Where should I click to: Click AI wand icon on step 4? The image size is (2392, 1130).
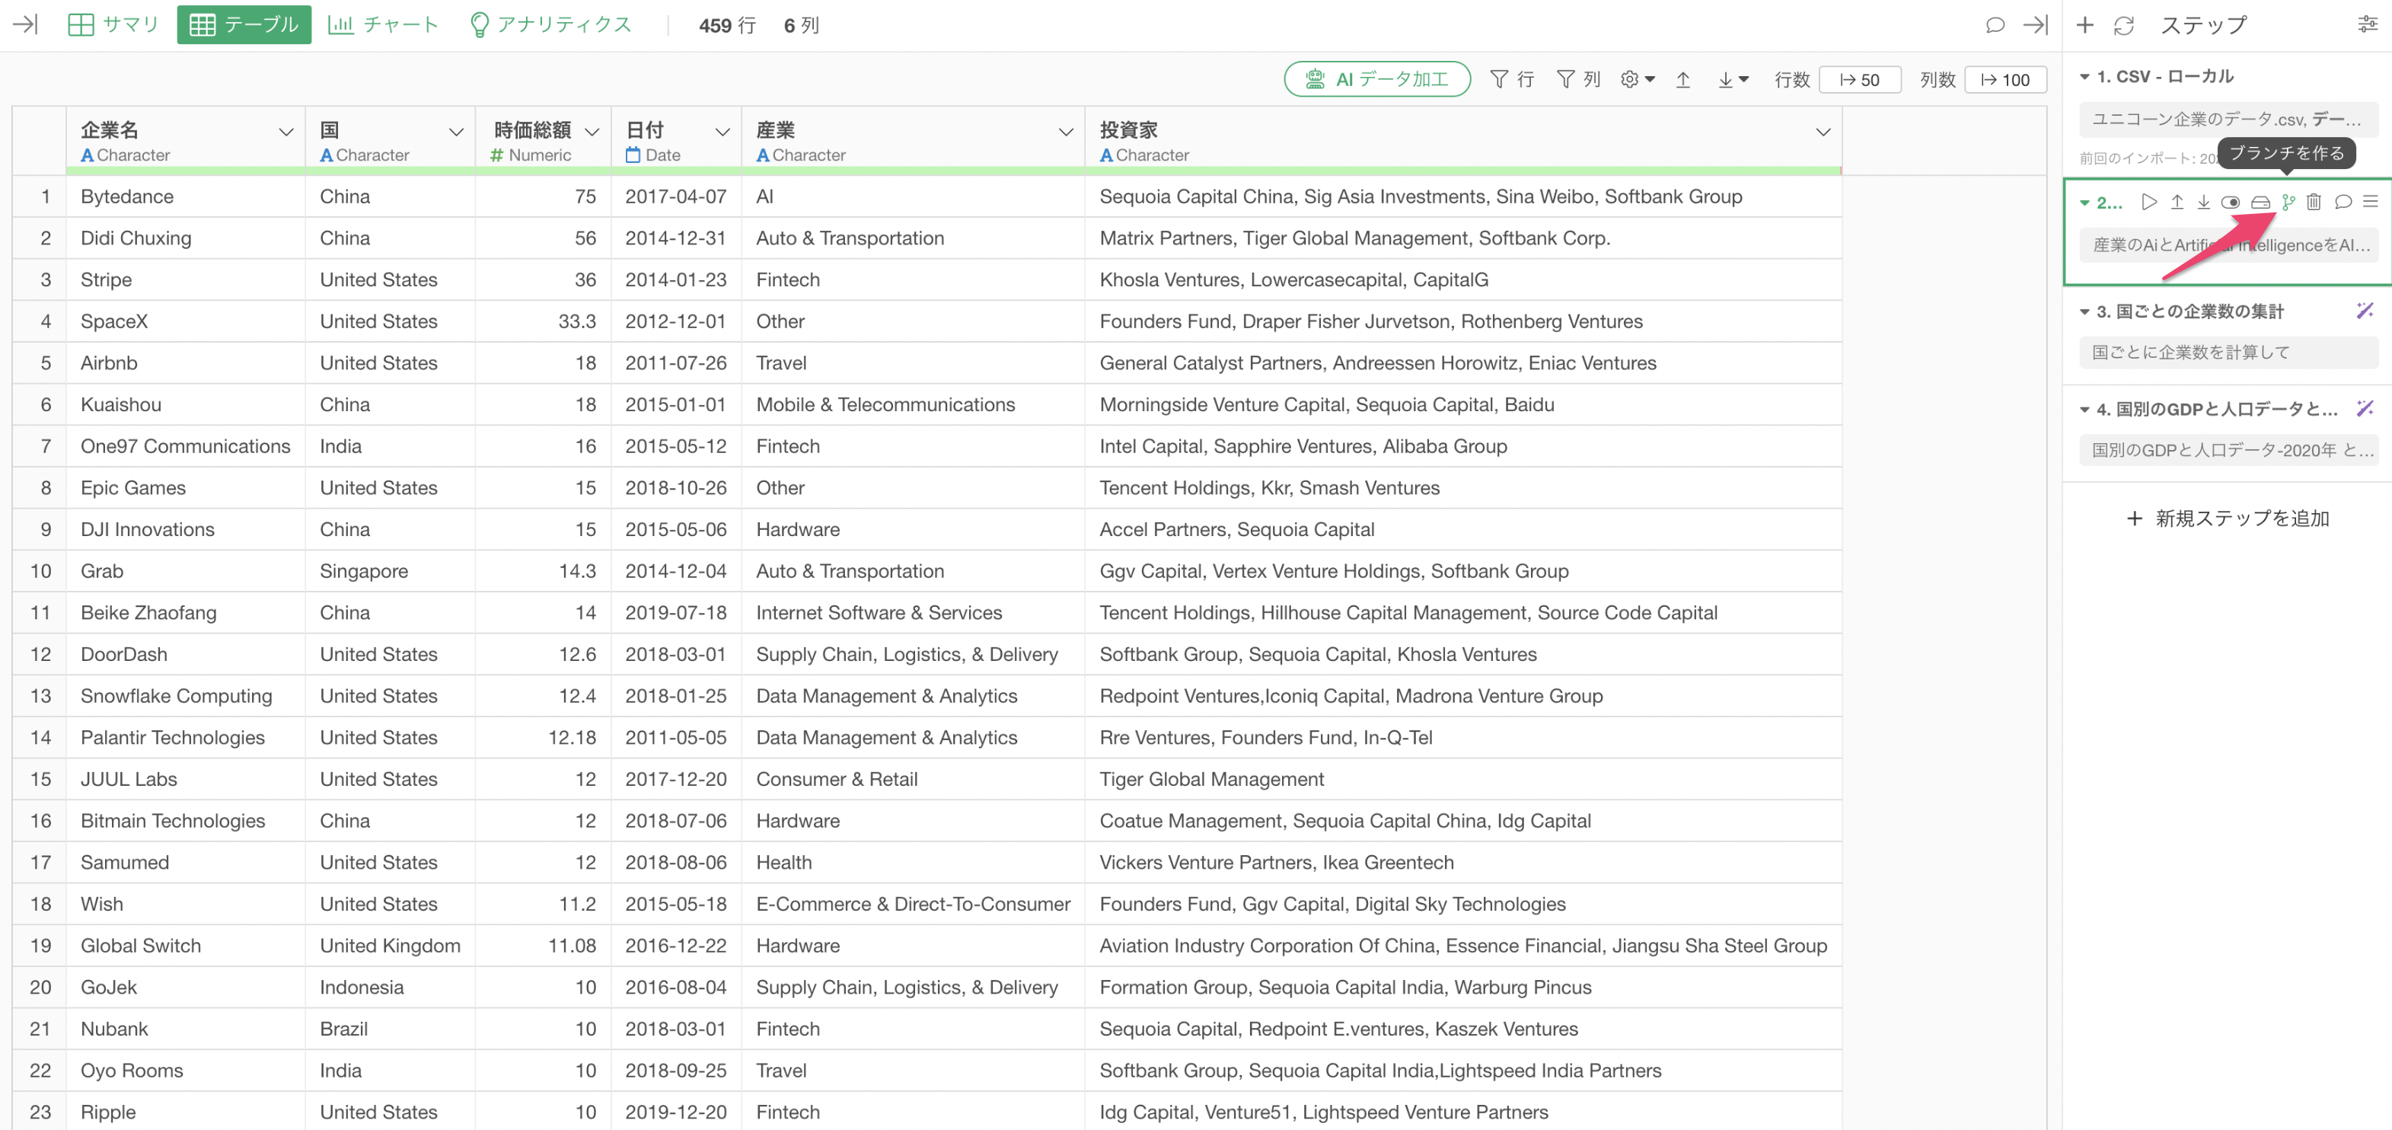2365,407
